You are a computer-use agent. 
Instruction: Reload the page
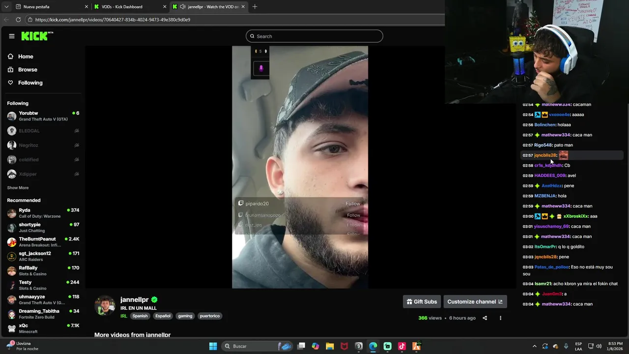18,20
